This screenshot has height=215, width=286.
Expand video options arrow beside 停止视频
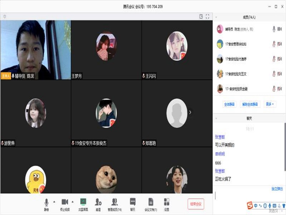click(x=73, y=201)
